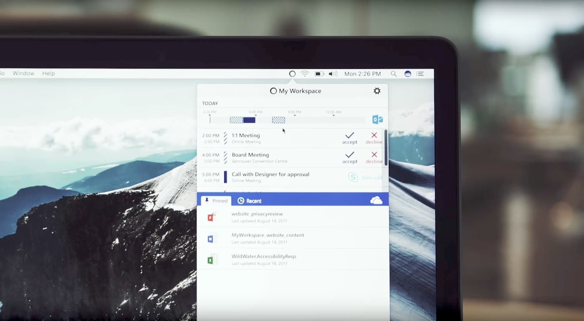
Task: Accept the Board Meeting invitation
Action: click(350, 157)
